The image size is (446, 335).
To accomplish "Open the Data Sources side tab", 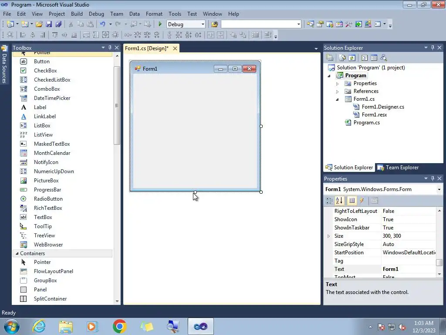I will tap(4, 65).
